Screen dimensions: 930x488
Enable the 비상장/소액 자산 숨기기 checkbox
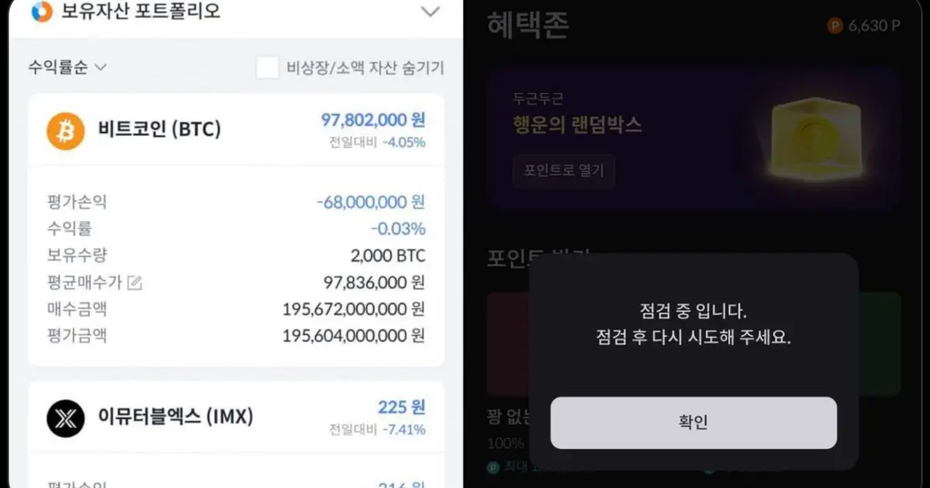pyautogui.click(x=267, y=67)
